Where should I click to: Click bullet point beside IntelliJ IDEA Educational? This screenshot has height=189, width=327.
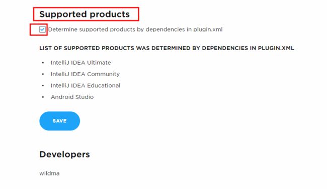(x=43, y=85)
